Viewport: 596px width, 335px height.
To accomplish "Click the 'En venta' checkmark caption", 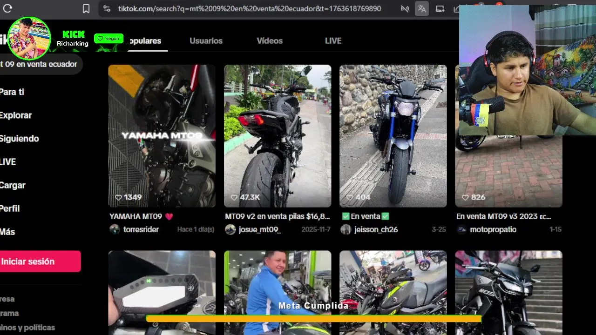I will pyautogui.click(x=365, y=216).
